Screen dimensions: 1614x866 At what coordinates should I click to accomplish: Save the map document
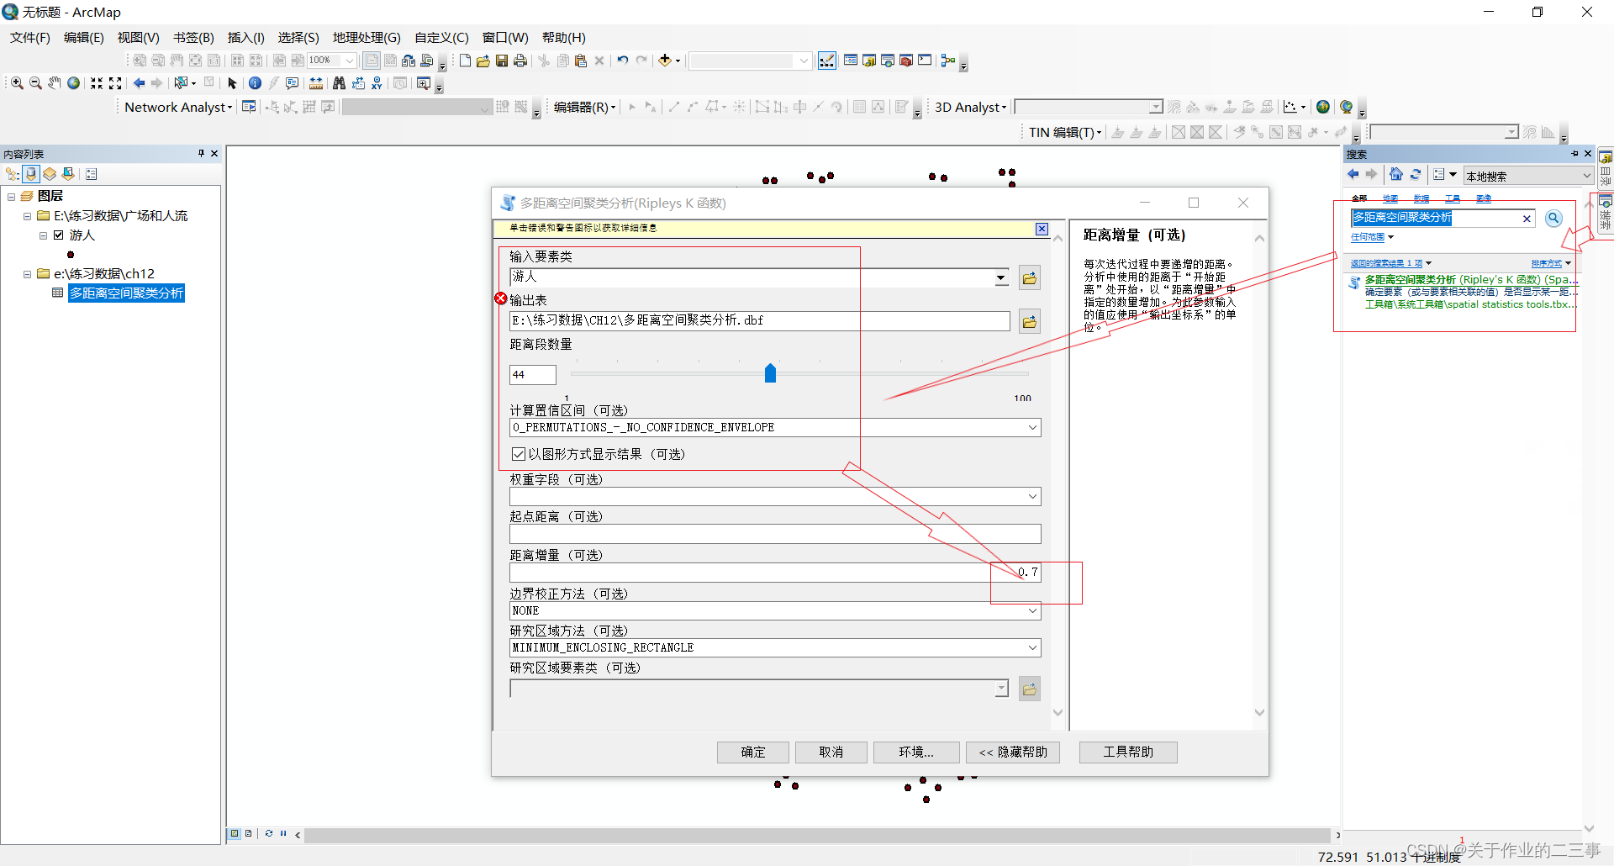pyautogui.click(x=502, y=61)
